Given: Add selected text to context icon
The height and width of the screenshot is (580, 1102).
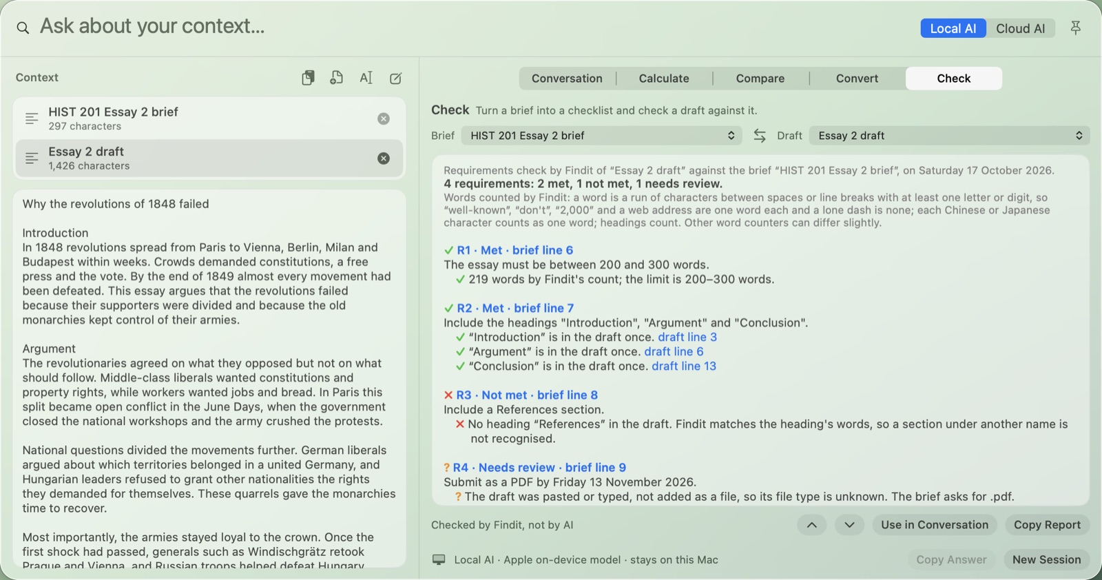Looking at the screenshot, I should coord(366,78).
